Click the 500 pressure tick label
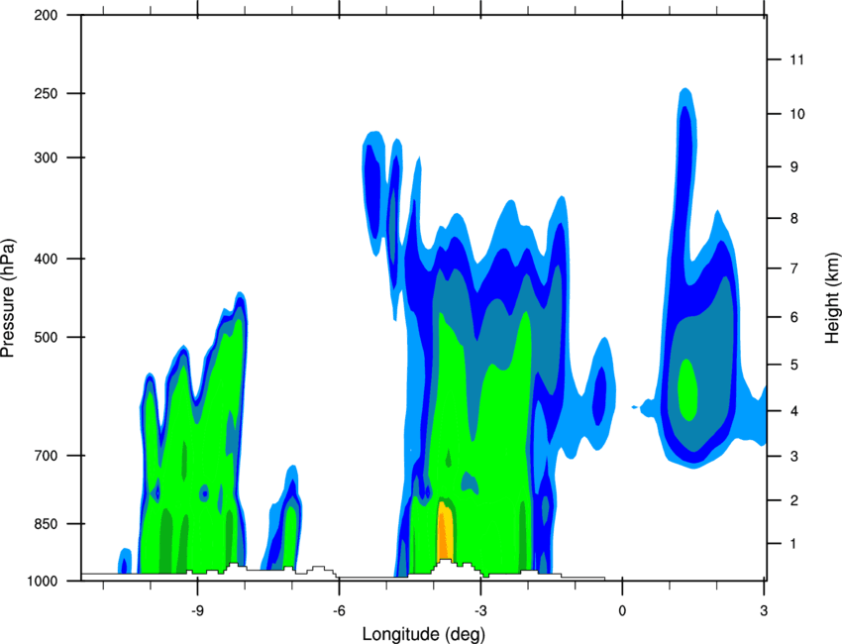This screenshot has width=842, height=644. coord(46,337)
